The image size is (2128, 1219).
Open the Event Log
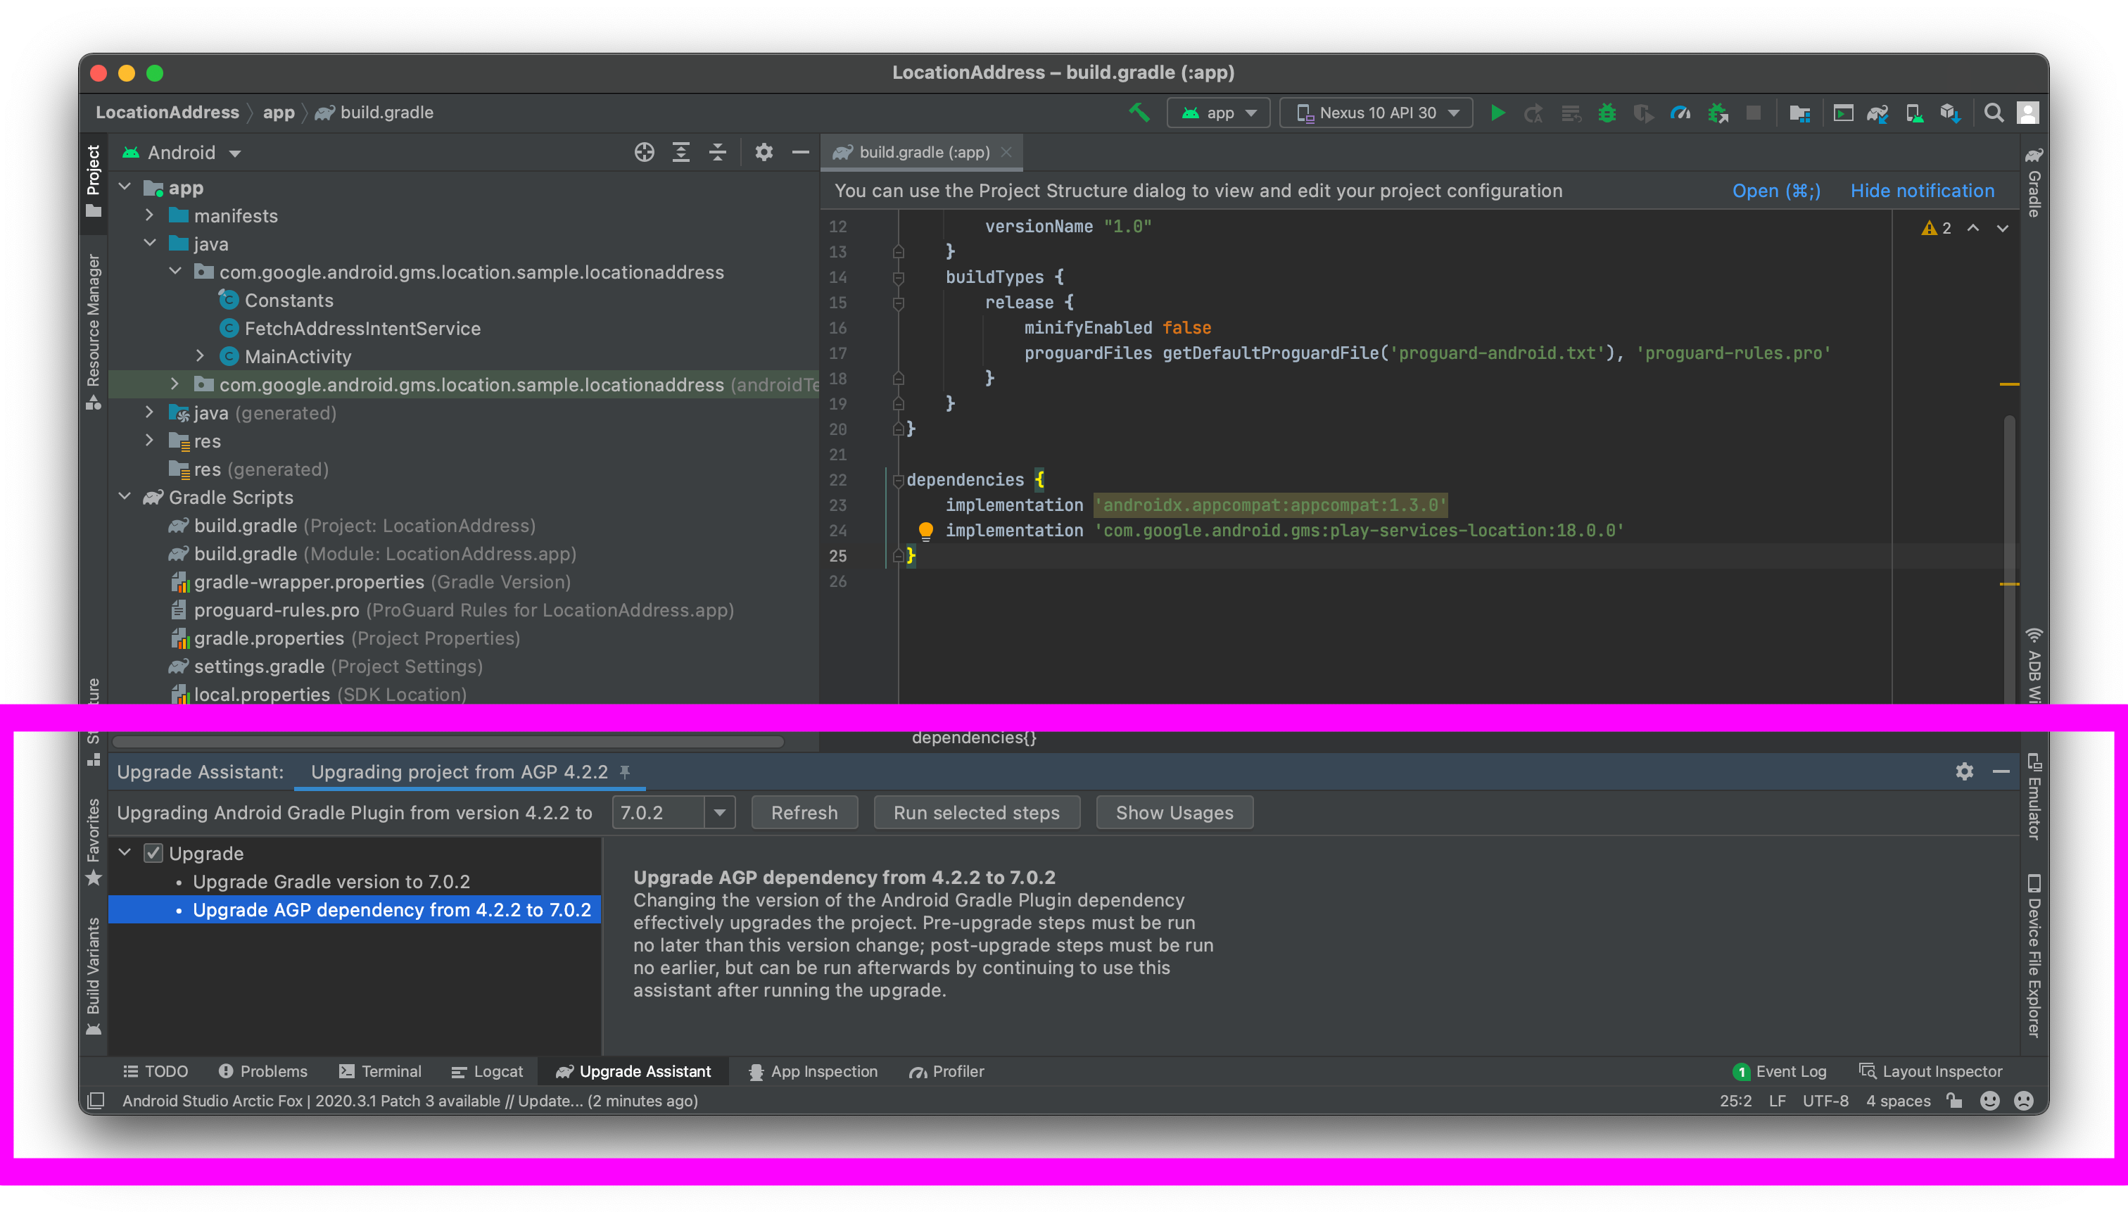point(1779,1070)
